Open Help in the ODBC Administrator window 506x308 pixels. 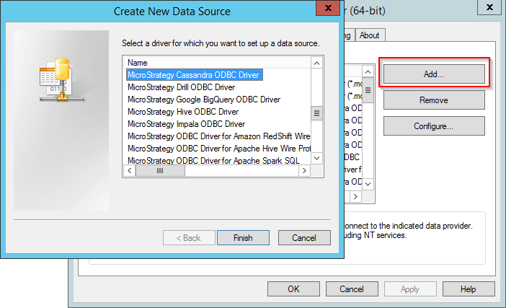[x=469, y=289]
